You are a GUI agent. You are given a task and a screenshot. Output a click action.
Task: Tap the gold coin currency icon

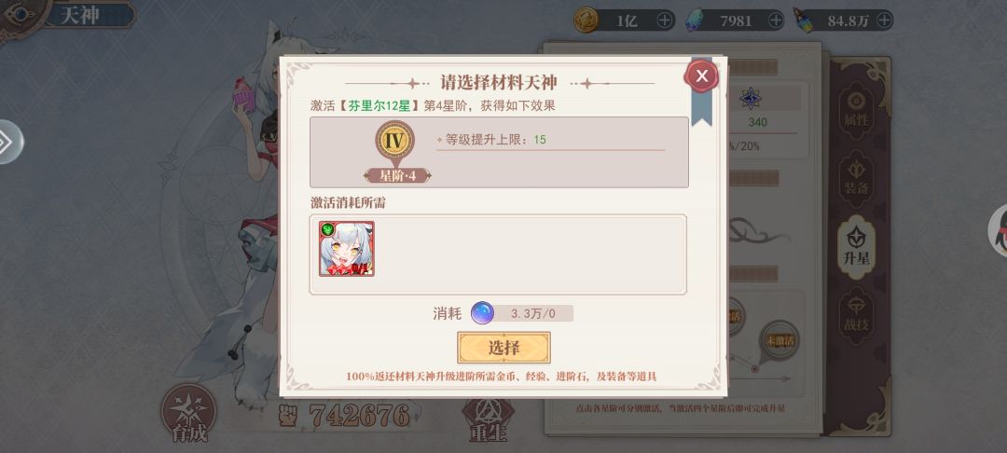[586, 20]
